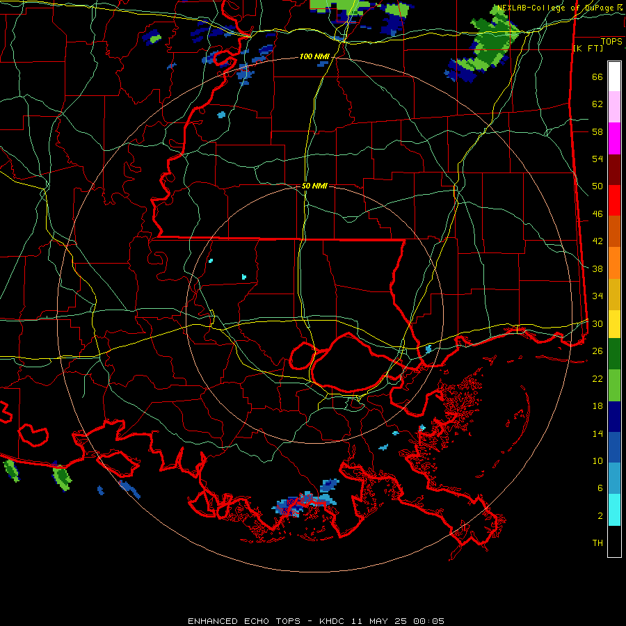The width and height of the screenshot is (626, 626).
Task: Click the 2 scale value label
Action: click(x=600, y=515)
